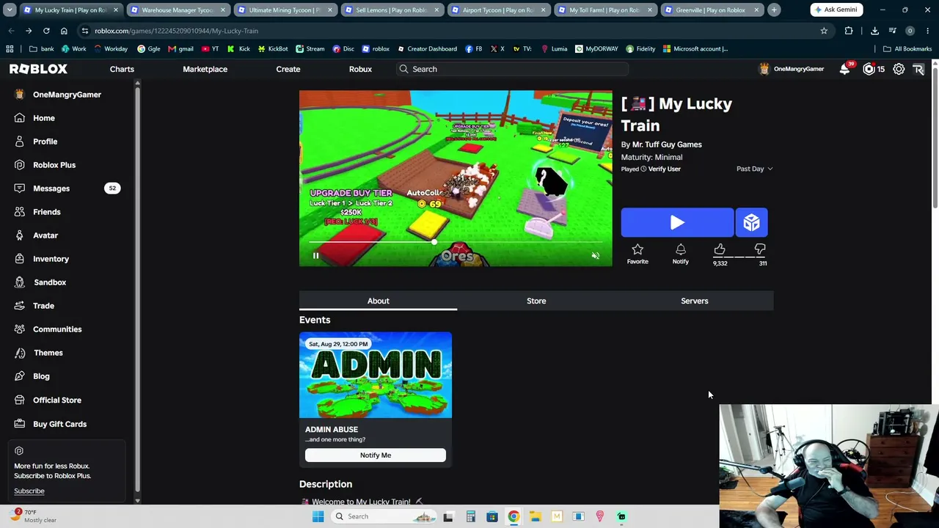The height and width of the screenshot is (528, 939).
Task: Click the Windows taskbar search box
Action: point(384,516)
